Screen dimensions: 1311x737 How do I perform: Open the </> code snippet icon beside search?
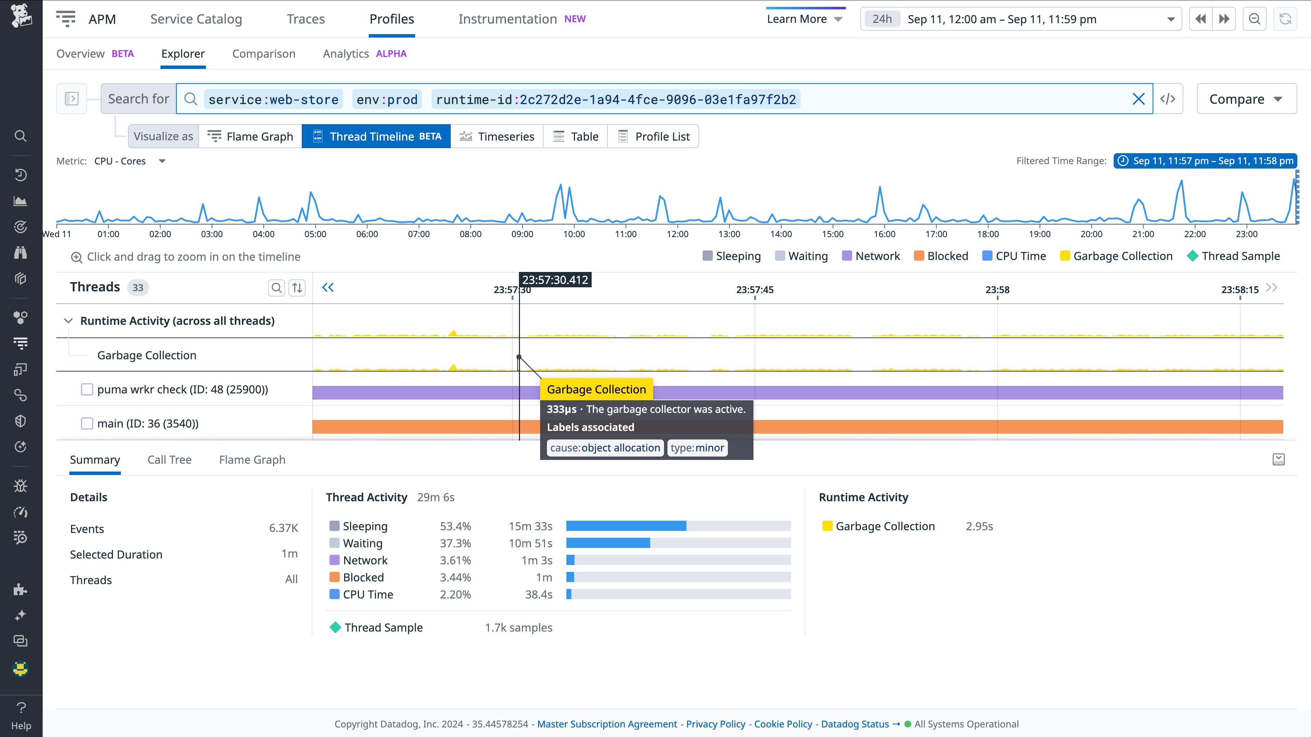click(x=1169, y=99)
